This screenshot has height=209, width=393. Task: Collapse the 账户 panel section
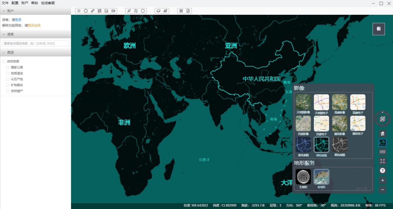[4, 11]
